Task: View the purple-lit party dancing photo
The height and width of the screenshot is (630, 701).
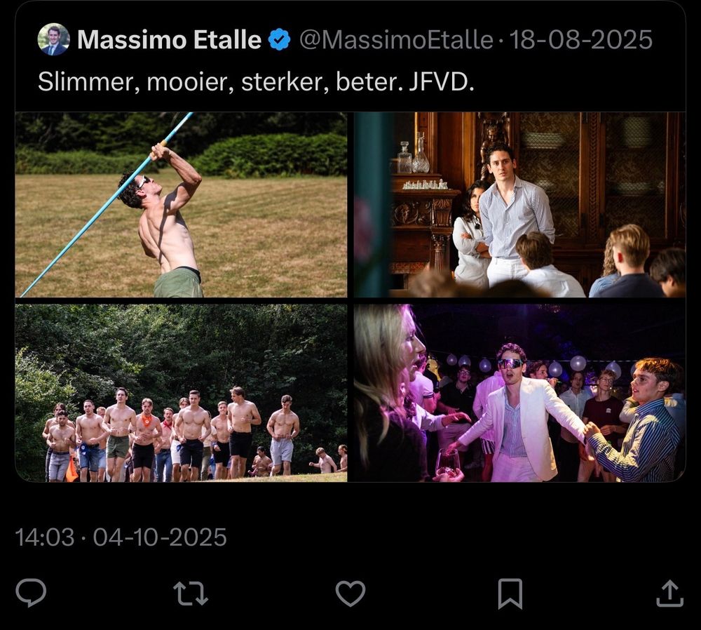Action: pyautogui.click(x=519, y=393)
